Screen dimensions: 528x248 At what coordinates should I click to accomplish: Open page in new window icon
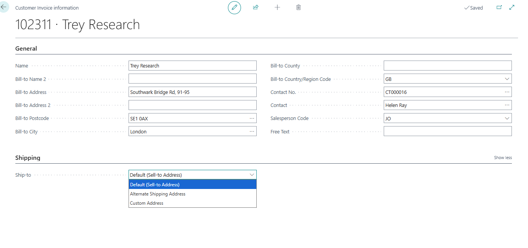pyautogui.click(x=499, y=7)
